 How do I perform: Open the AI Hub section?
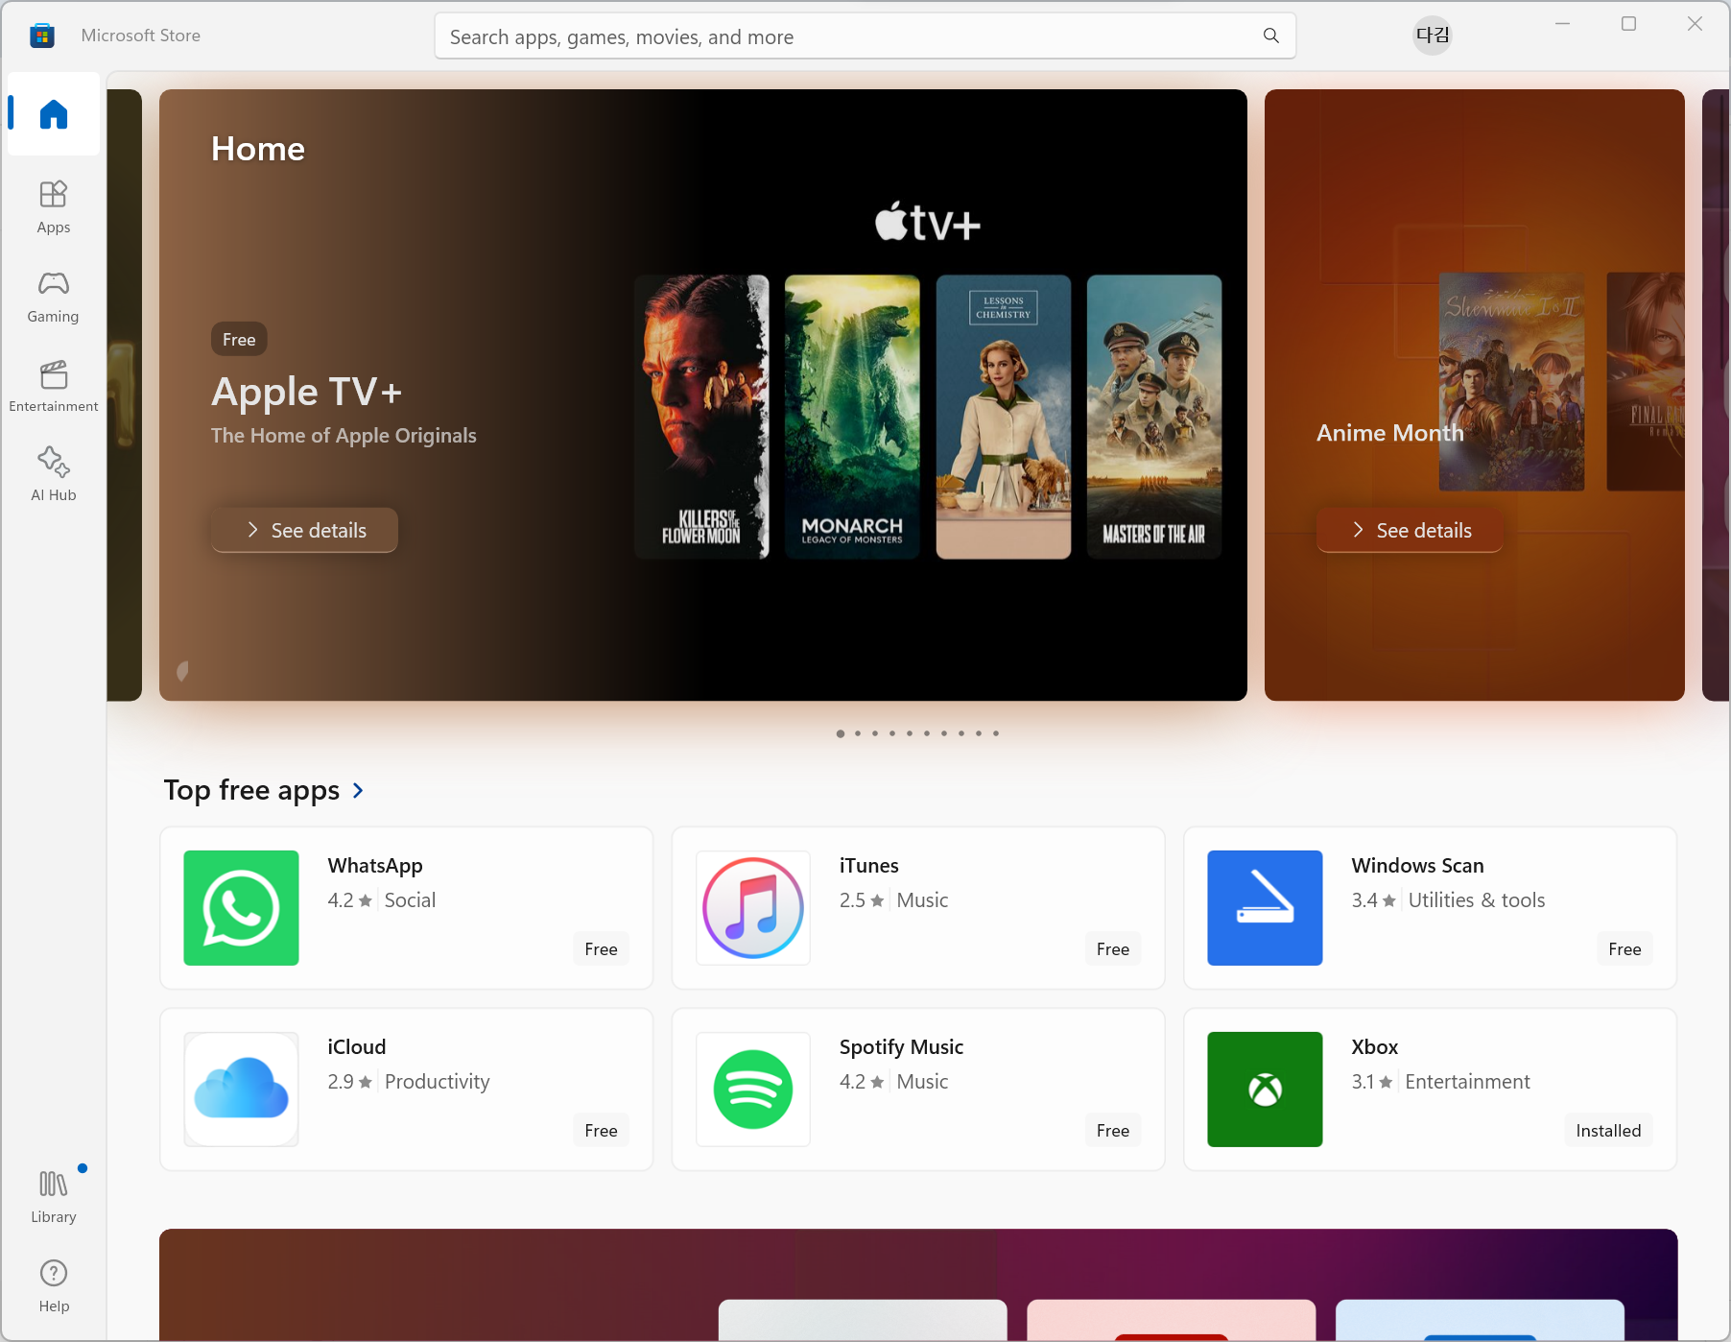pos(54,475)
